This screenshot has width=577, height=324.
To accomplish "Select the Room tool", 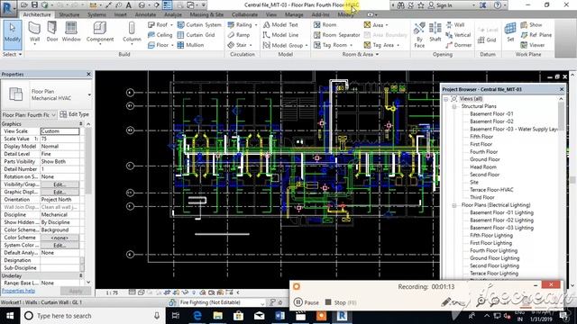I will 325,24.
